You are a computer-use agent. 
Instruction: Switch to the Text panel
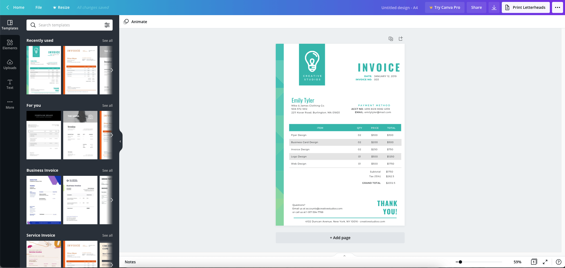click(10, 84)
